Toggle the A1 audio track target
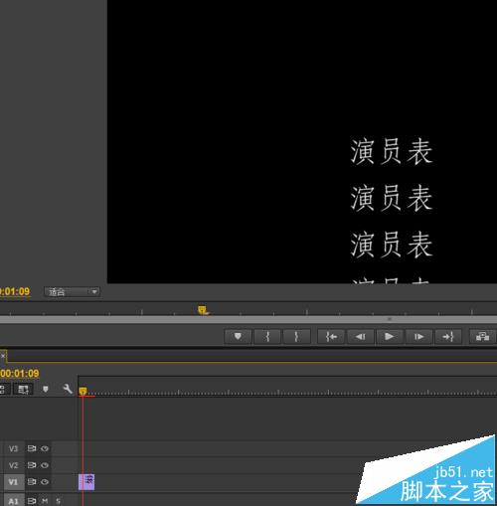 point(13,501)
